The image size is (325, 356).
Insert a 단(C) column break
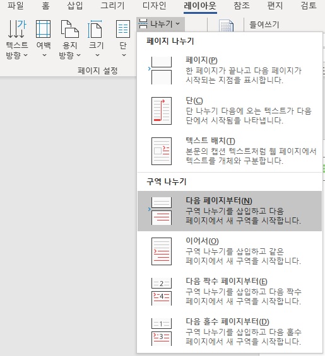pyautogui.click(x=230, y=111)
